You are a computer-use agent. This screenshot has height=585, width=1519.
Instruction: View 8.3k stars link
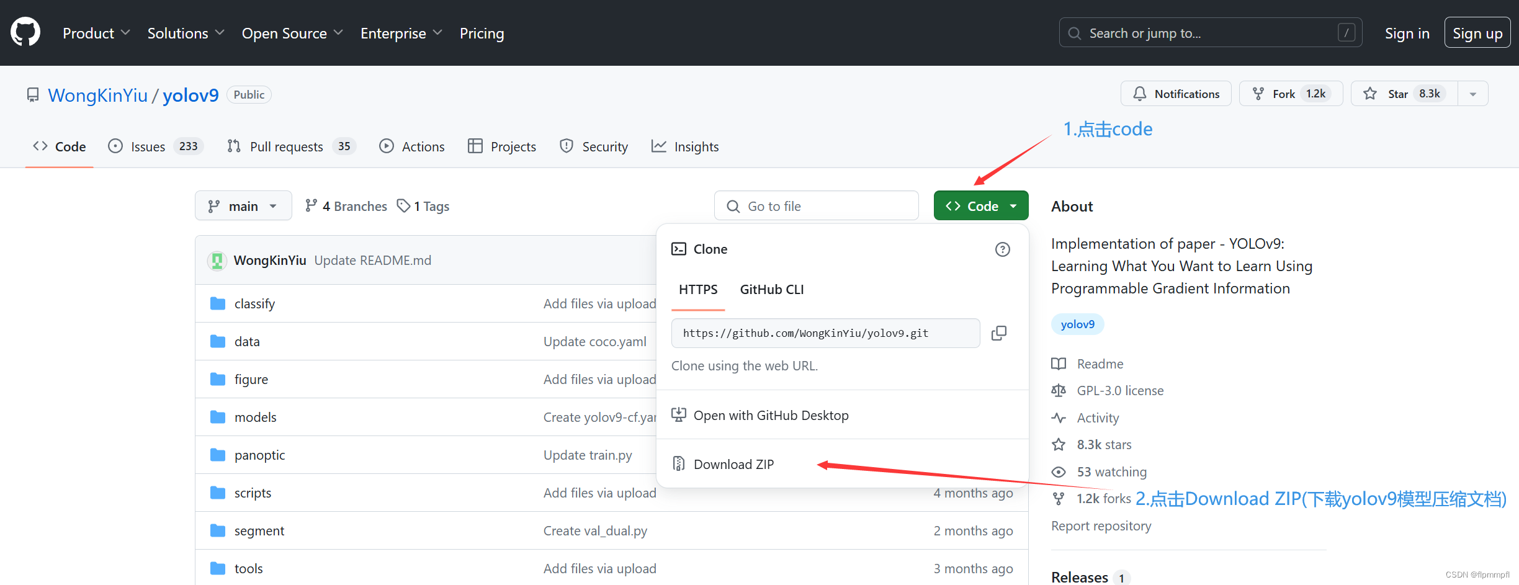(x=1092, y=444)
